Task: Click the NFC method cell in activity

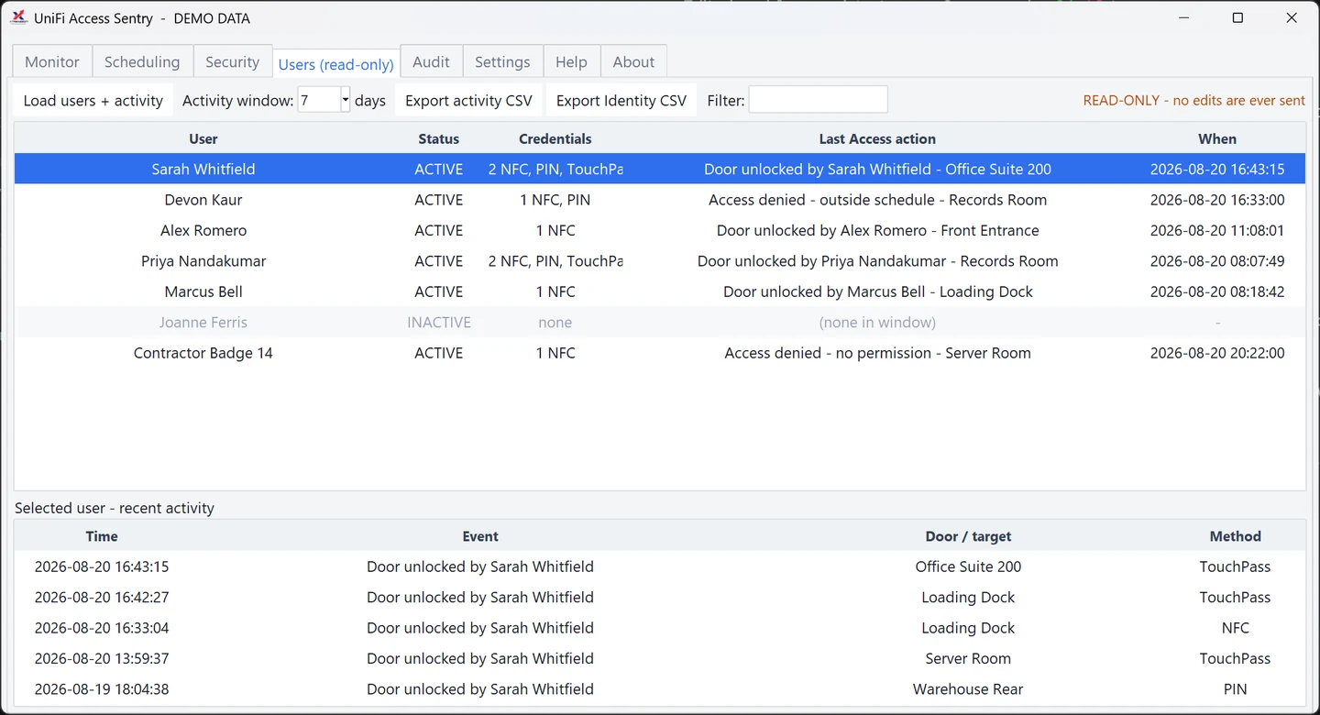Action: click(1235, 628)
